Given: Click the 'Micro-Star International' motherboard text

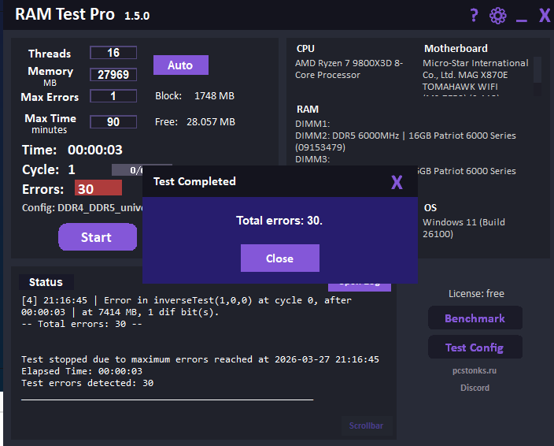Looking at the screenshot, I should point(475,75).
